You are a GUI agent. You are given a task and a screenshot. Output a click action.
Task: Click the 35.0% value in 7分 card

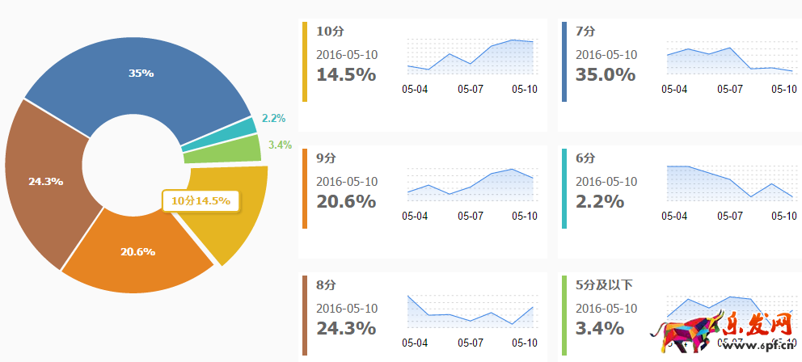pyautogui.click(x=606, y=74)
